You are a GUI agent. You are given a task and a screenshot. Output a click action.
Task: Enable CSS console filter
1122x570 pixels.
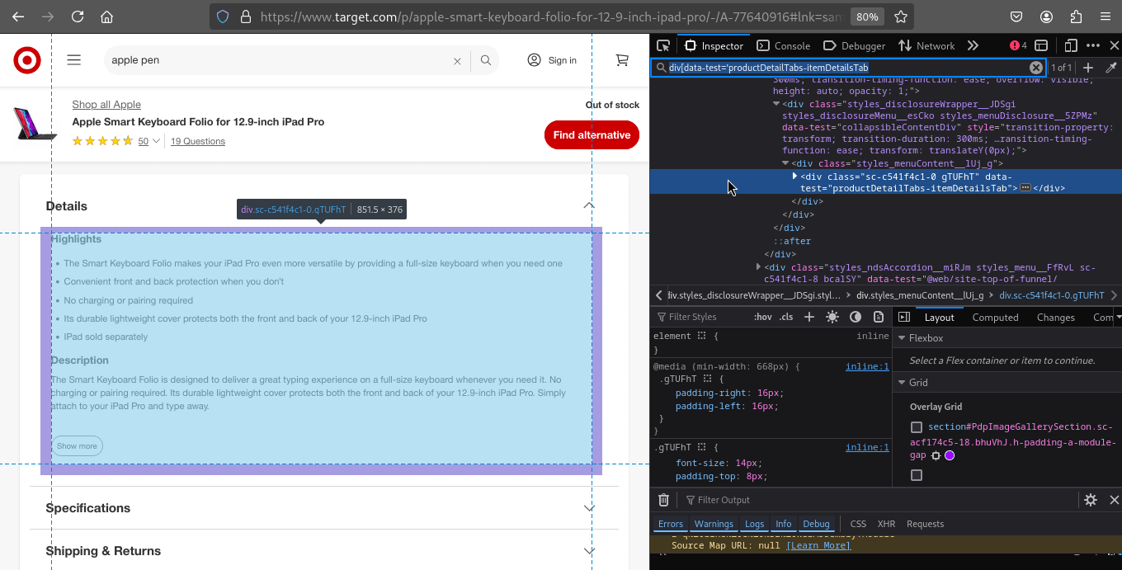(858, 524)
